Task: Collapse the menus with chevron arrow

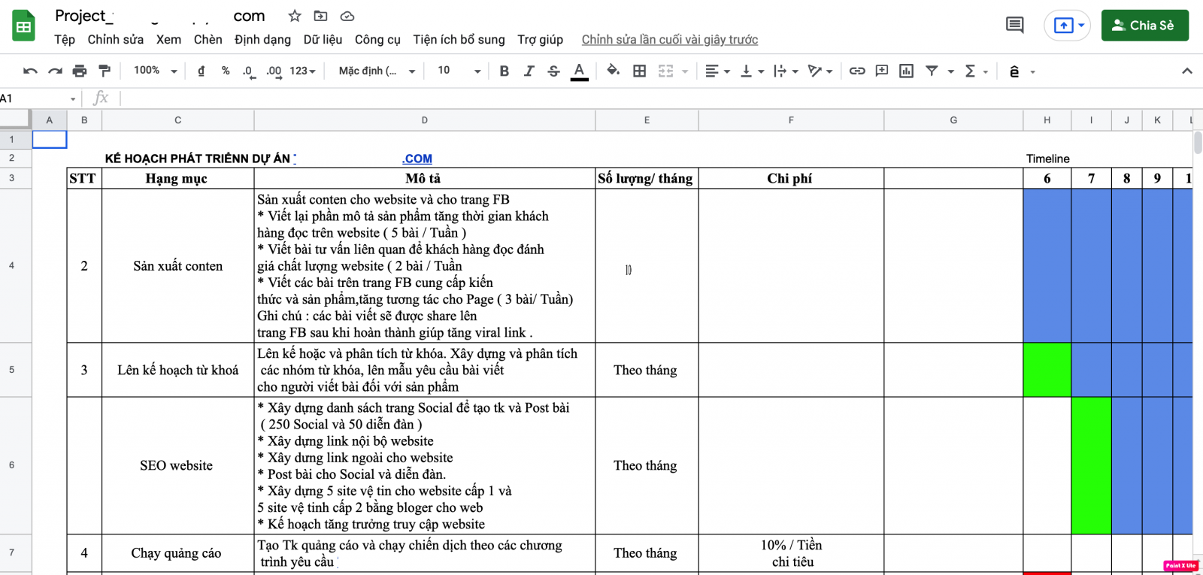Action: point(1187,71)
